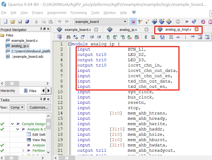Close the example_board.v tab
The image size is (212, 160).
point(96,30)
